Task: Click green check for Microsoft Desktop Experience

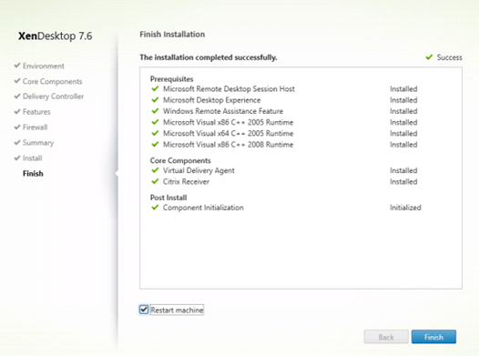Action: click(x=155, y=99)
